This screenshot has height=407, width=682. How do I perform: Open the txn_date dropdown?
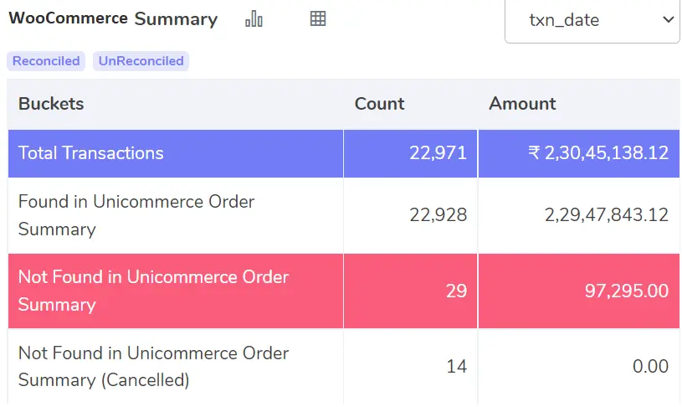pos(592,20)
